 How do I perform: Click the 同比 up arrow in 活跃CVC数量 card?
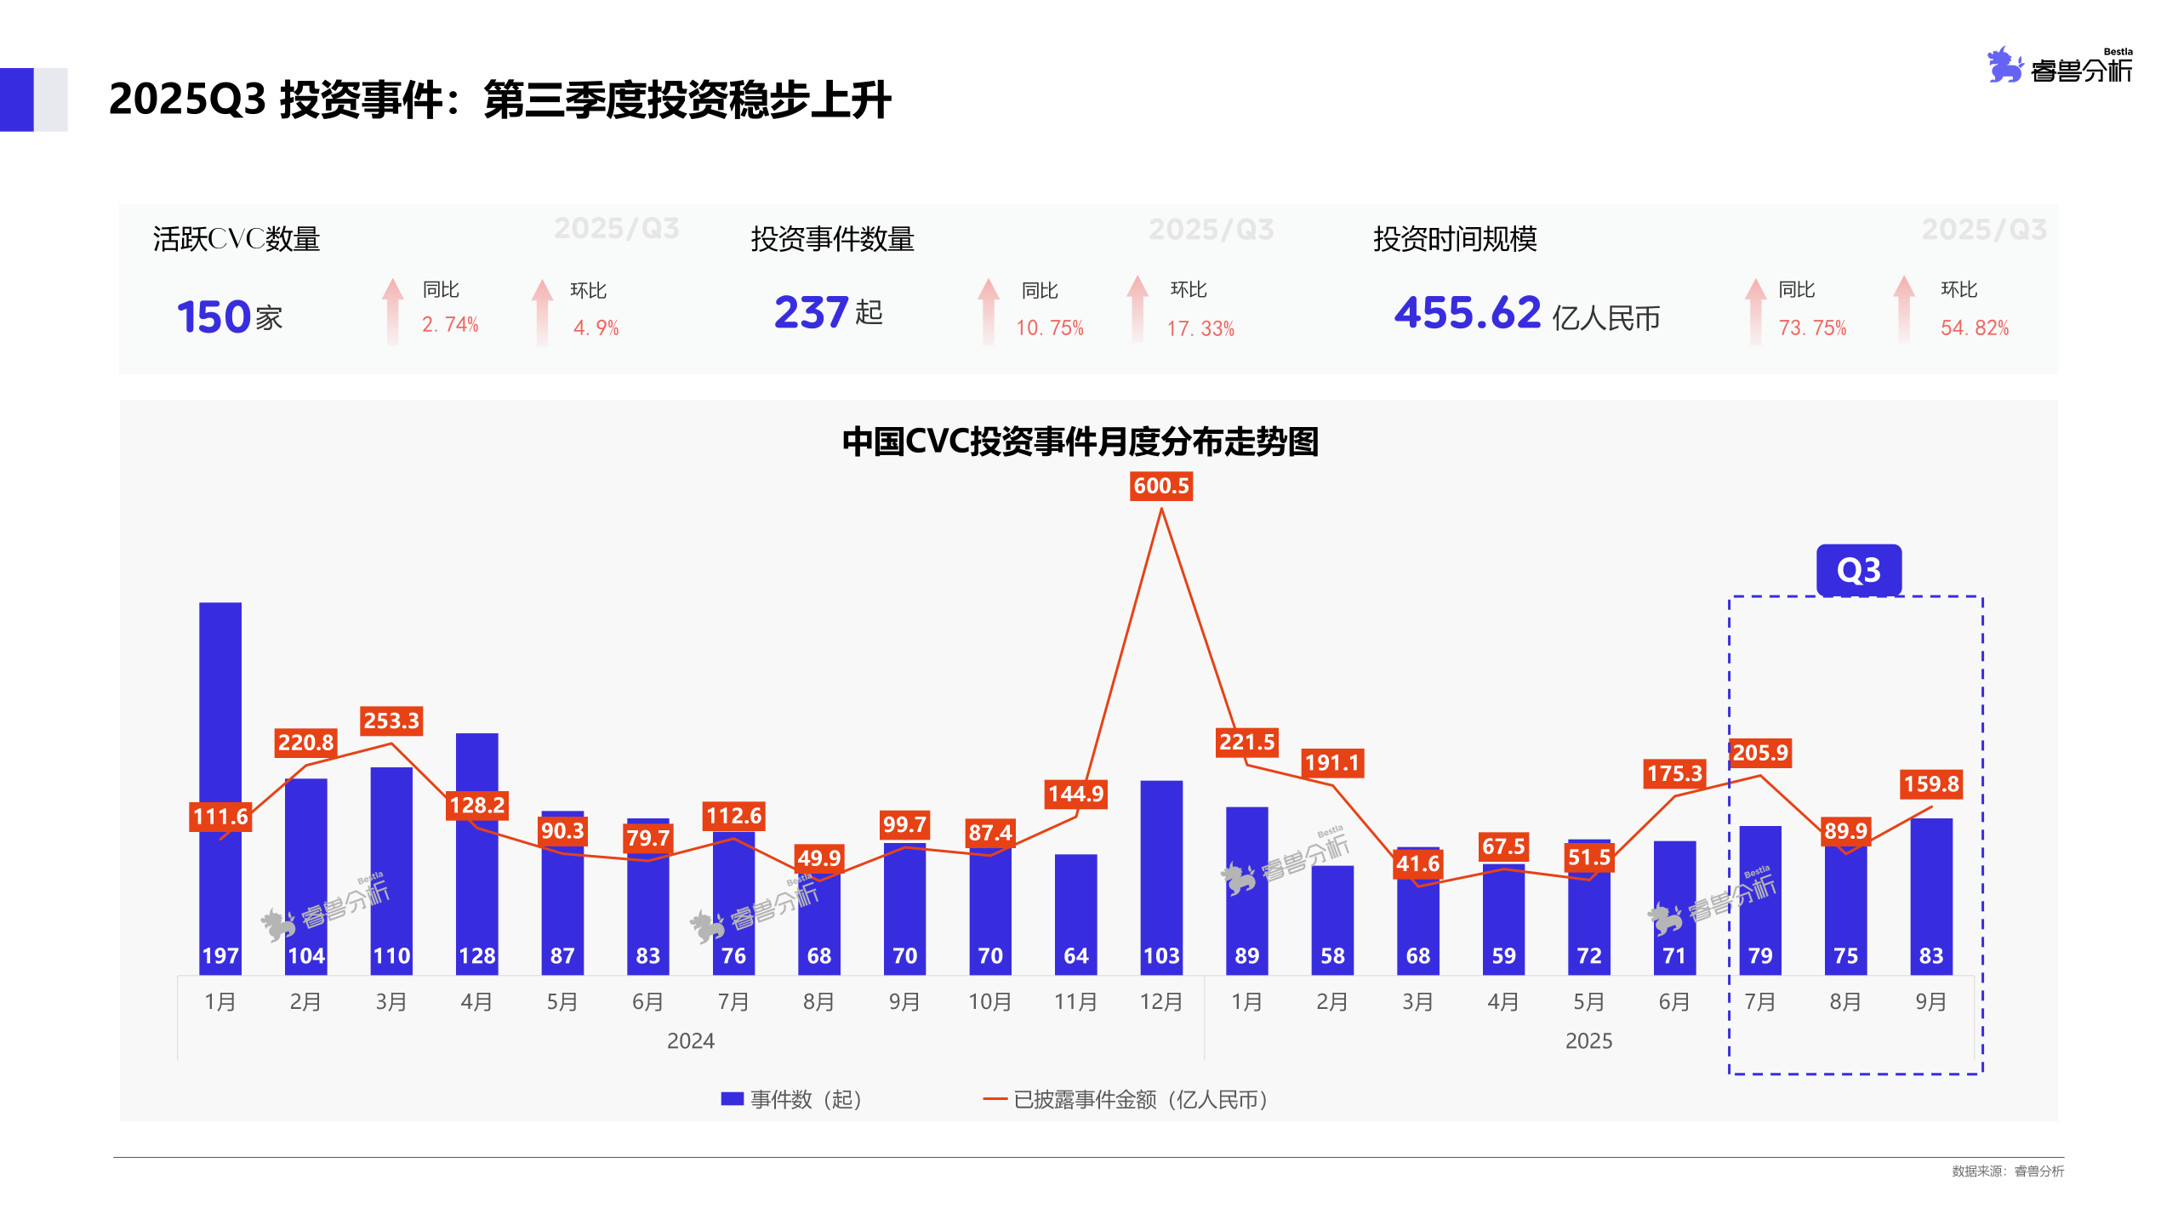coord(392,311)
